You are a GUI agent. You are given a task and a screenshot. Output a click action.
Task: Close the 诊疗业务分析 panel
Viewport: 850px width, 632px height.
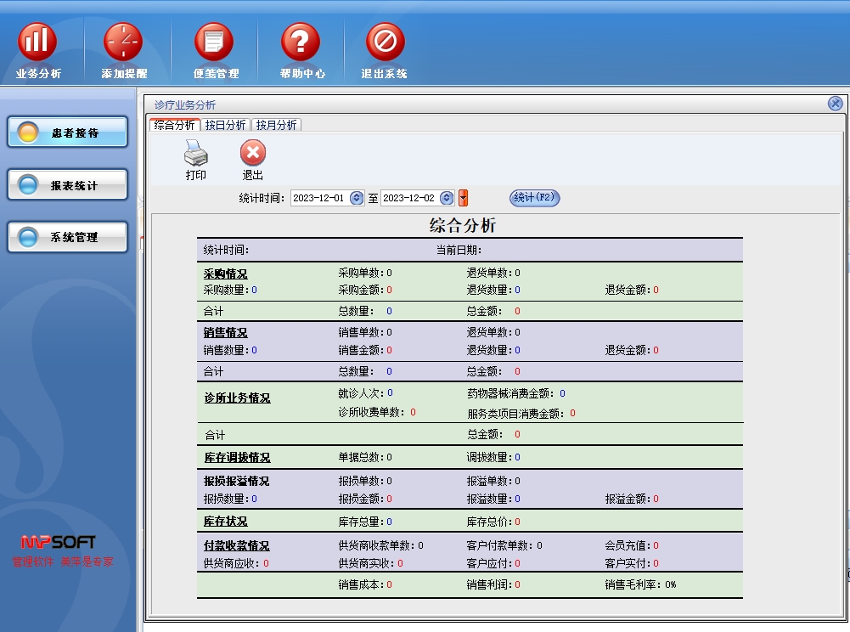(x=835, y=104)
